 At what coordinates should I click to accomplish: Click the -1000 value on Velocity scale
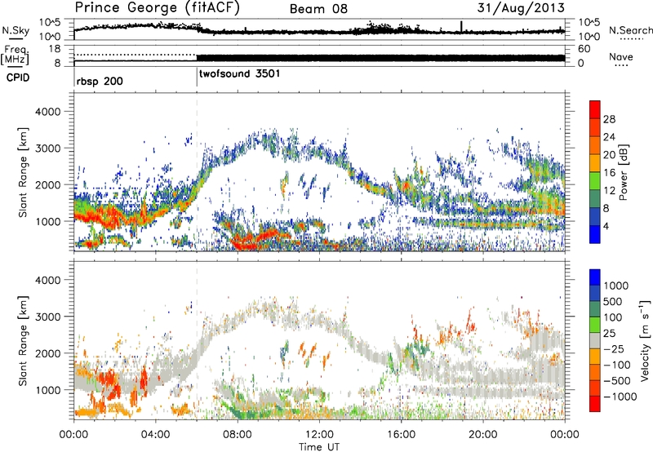(x=620, y=397)
